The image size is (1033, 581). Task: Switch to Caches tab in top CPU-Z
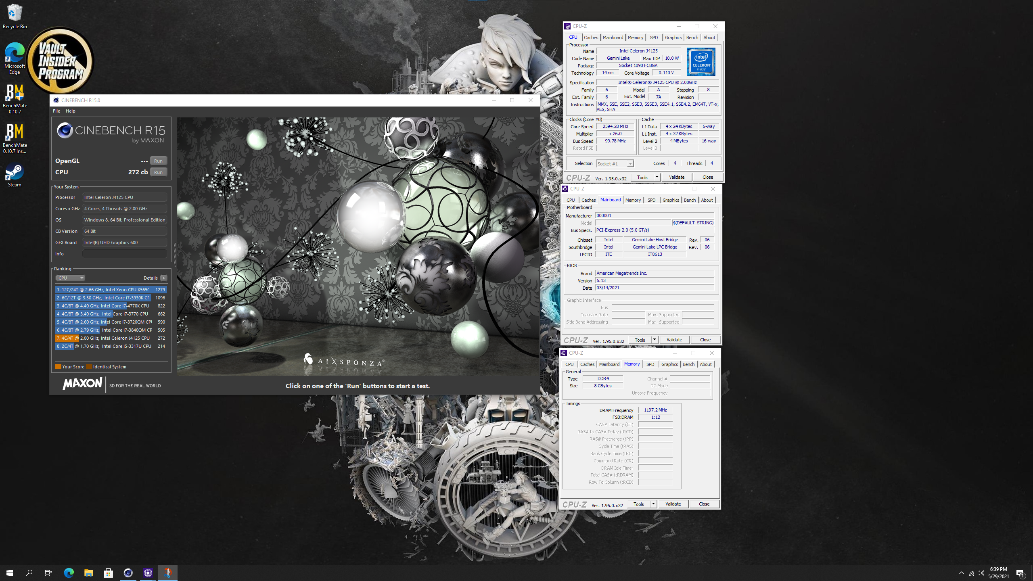click(x=591, y=38)
